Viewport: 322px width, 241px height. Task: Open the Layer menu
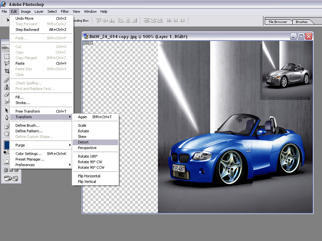click(x=39, y=12)
